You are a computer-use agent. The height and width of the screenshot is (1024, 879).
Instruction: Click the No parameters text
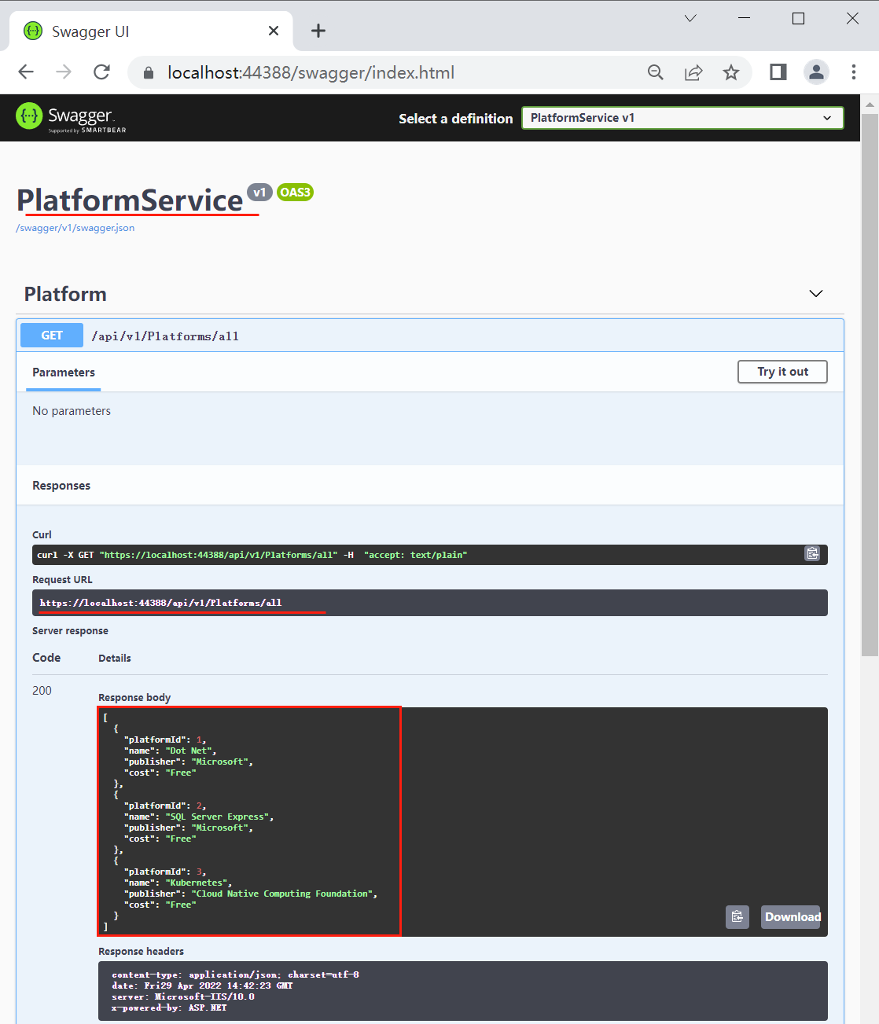[72, 411]
